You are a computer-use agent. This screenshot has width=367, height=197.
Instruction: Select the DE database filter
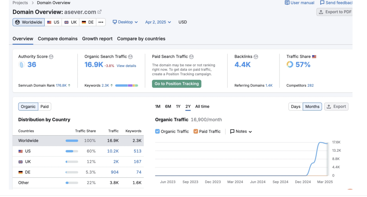[x=88, y=22]
